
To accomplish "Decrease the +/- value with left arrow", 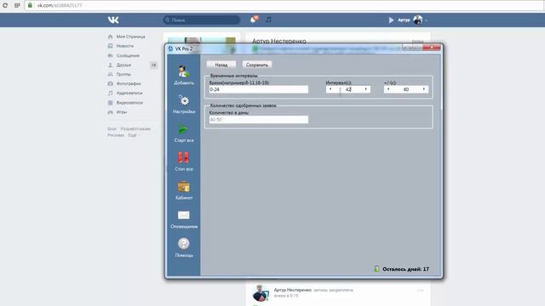I will tap(388, 89).
